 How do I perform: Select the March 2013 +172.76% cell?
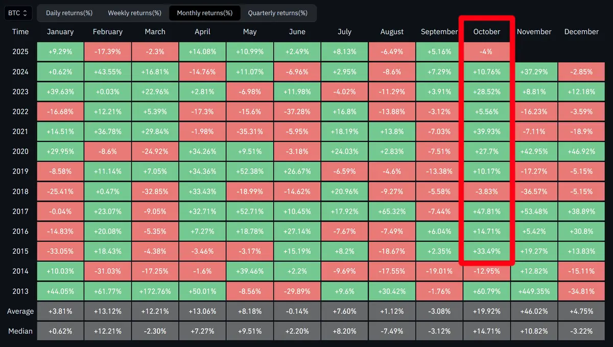[155, 291]
